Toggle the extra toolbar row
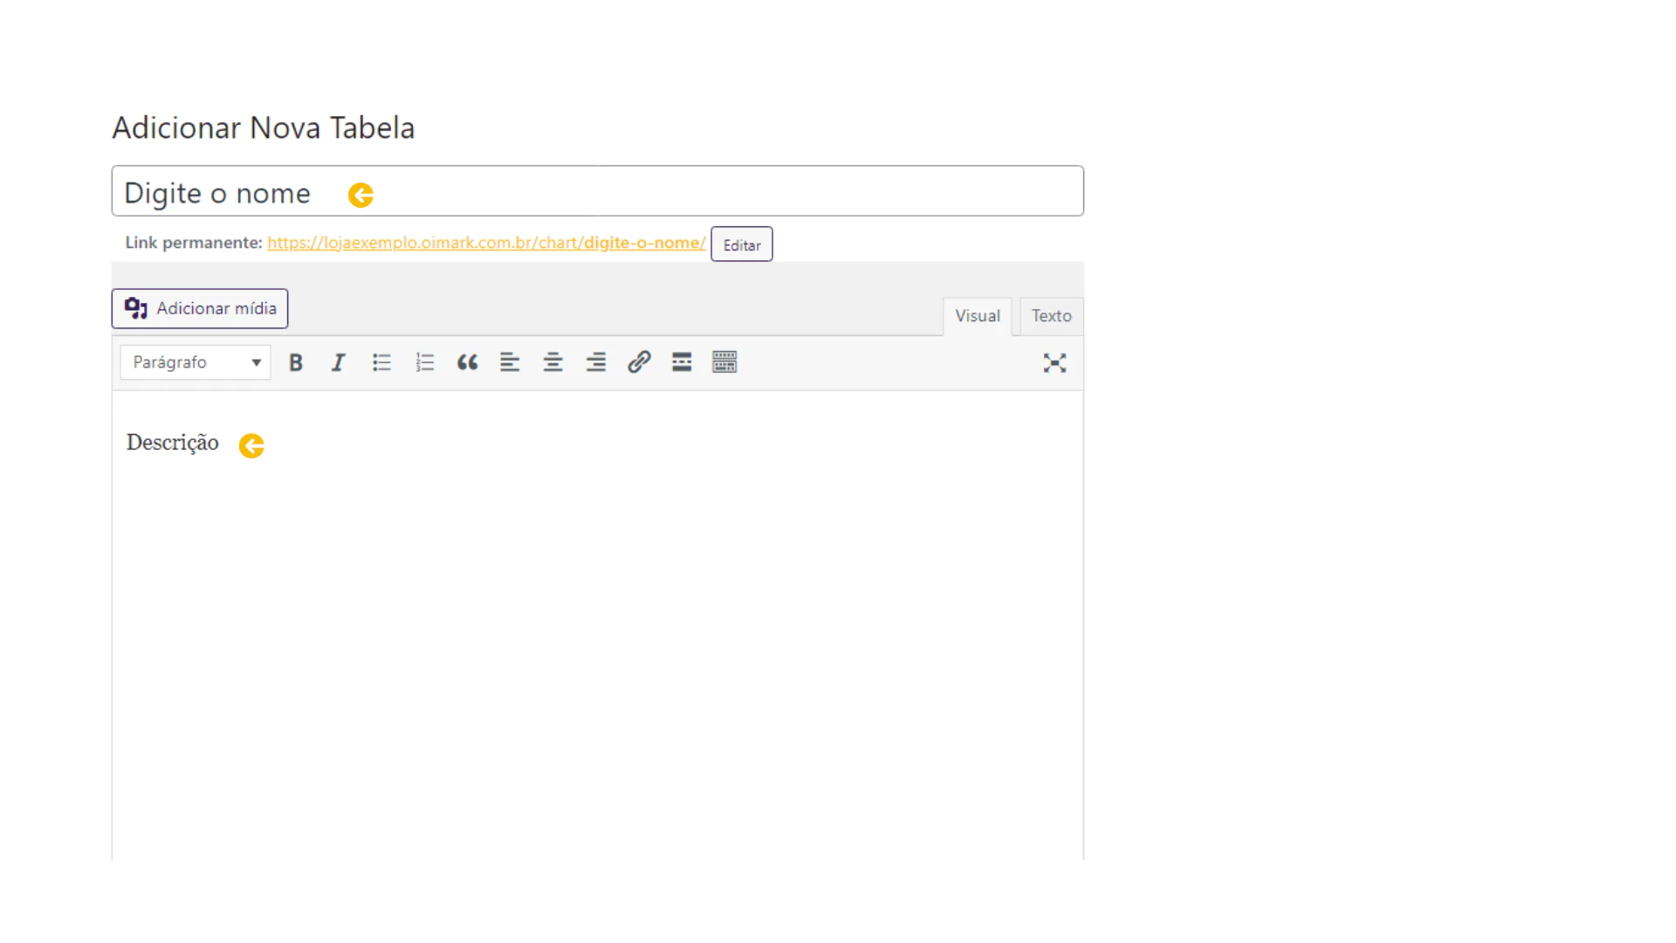 [725, 362]
